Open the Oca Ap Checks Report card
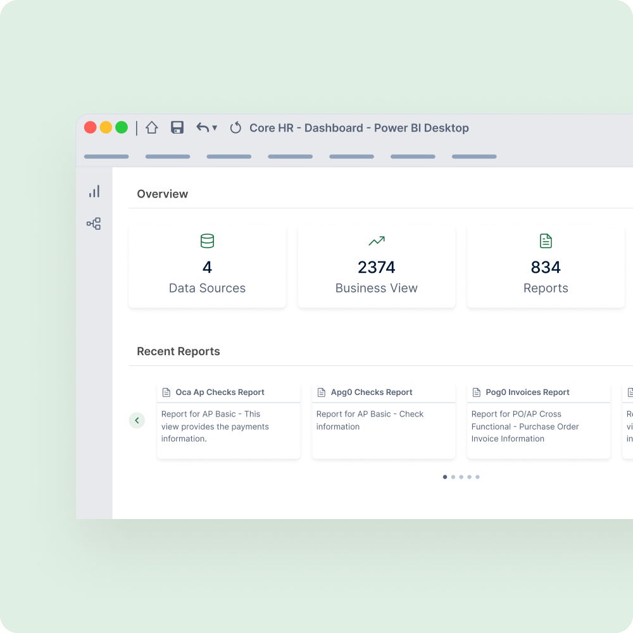Viewport: 633px width, 633px height. (x=228, y=420)
